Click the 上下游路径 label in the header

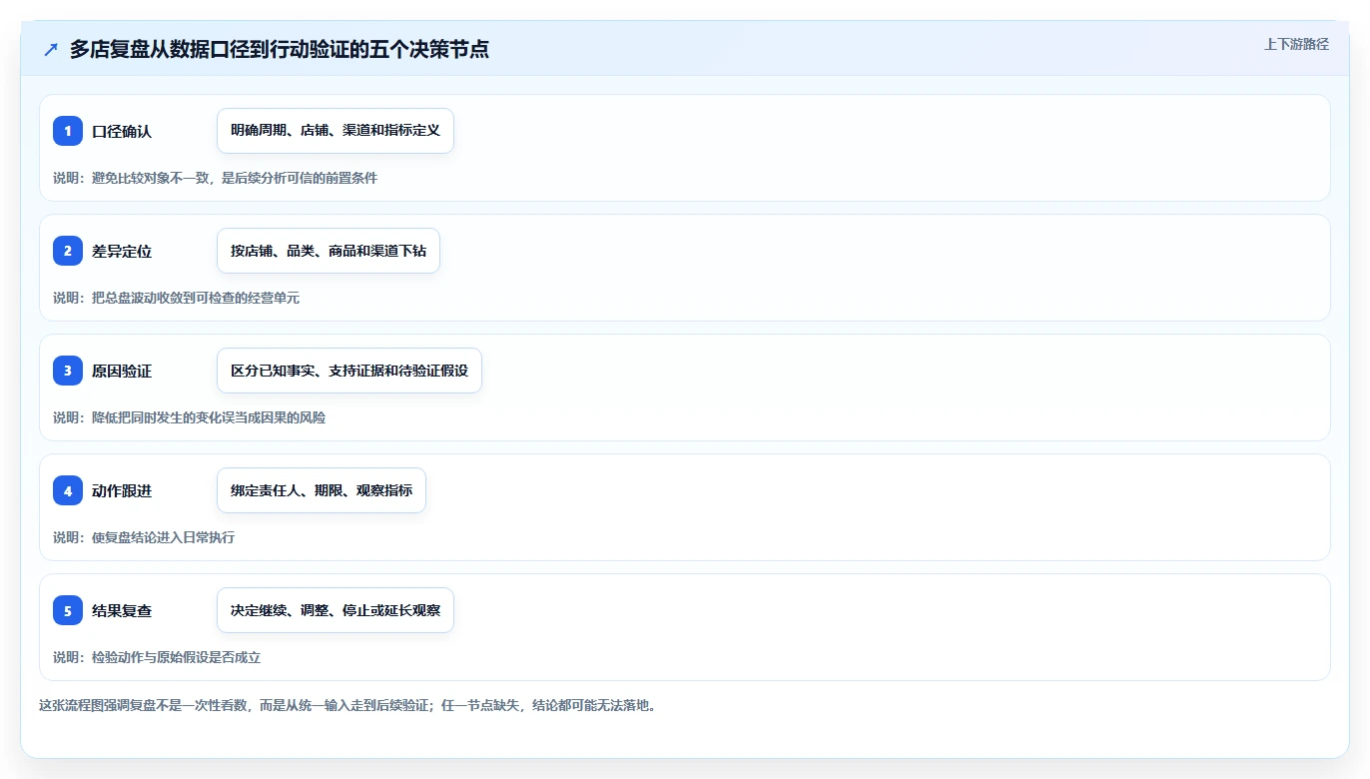click(1296, 44)
